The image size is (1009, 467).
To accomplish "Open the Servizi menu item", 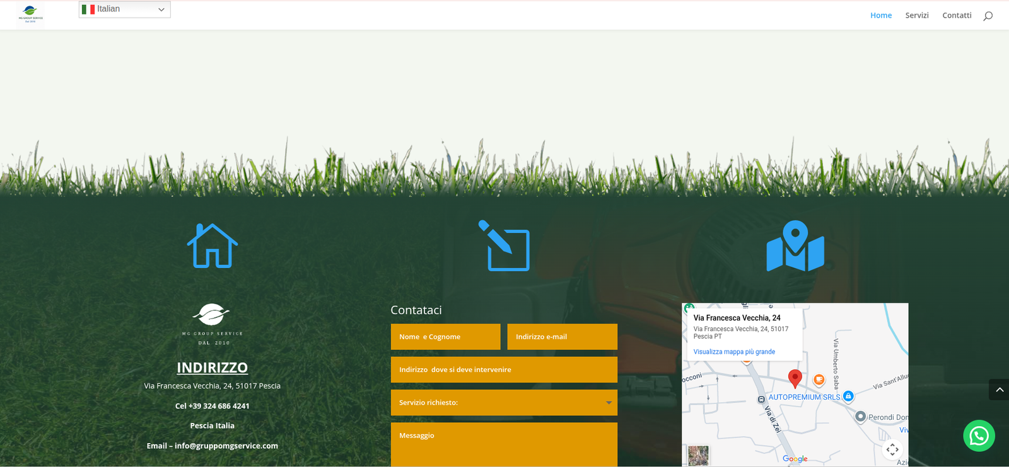I will (x=916, y=16).
